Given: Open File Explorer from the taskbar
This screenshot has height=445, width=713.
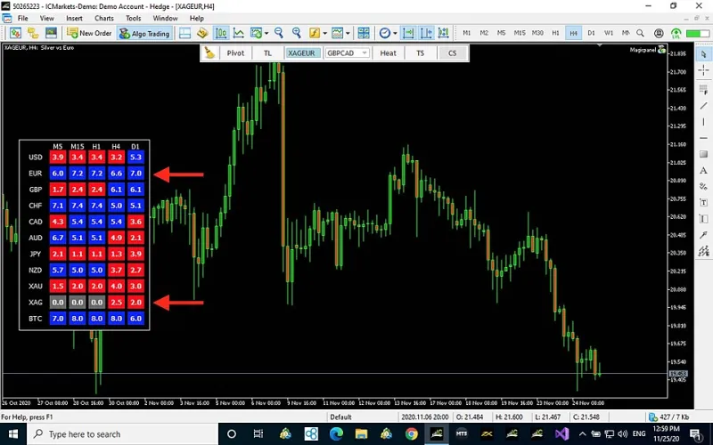Looking at the screenshot, I should point(361,434).
